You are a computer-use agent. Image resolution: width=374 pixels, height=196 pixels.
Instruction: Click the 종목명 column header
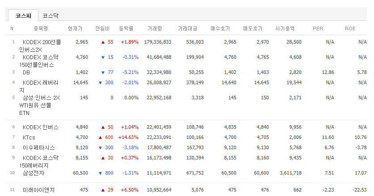pyautogui.click(x=41, y=29)
